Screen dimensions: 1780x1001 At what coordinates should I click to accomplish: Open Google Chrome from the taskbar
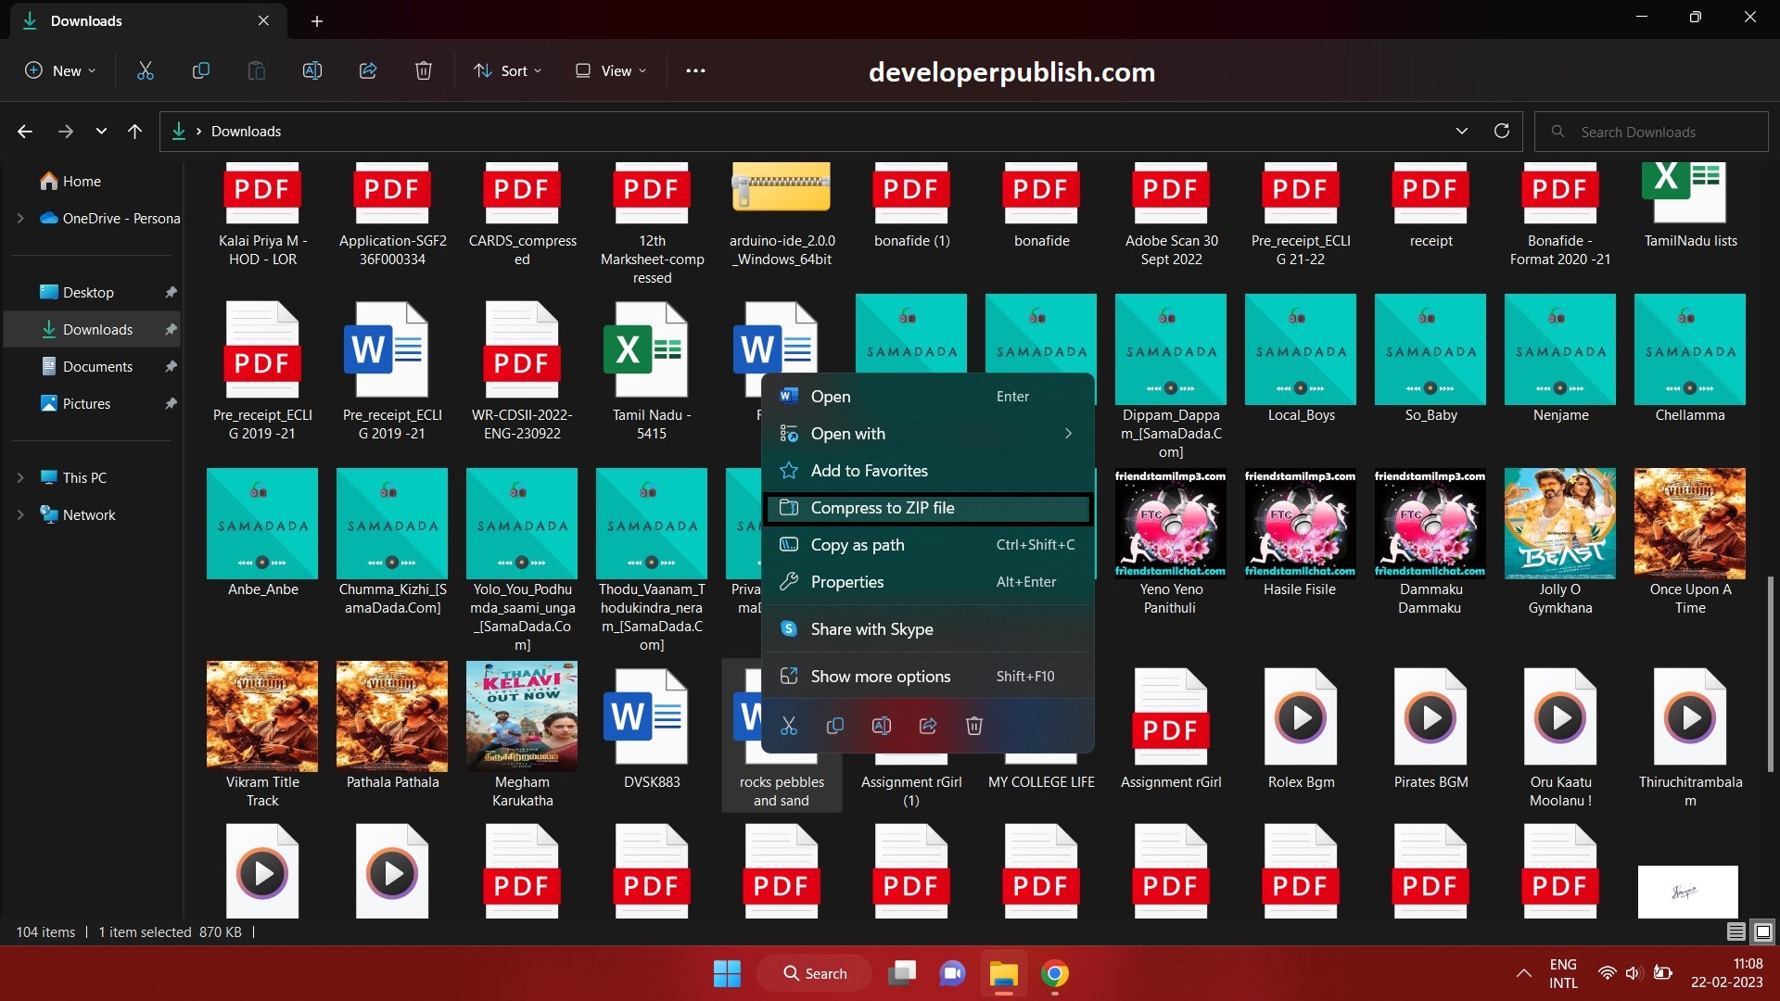[x=1055, y=973]
